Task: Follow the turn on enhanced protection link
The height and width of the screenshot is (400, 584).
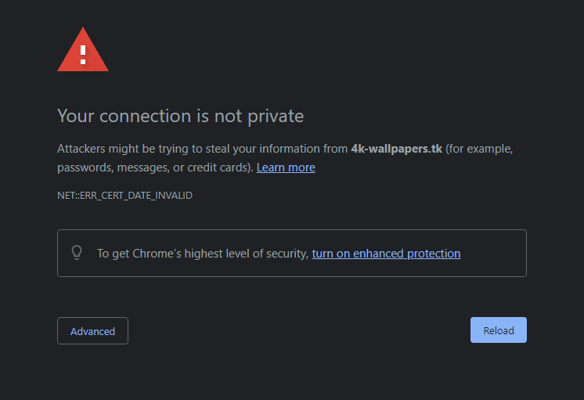Action: pos(386,254)
